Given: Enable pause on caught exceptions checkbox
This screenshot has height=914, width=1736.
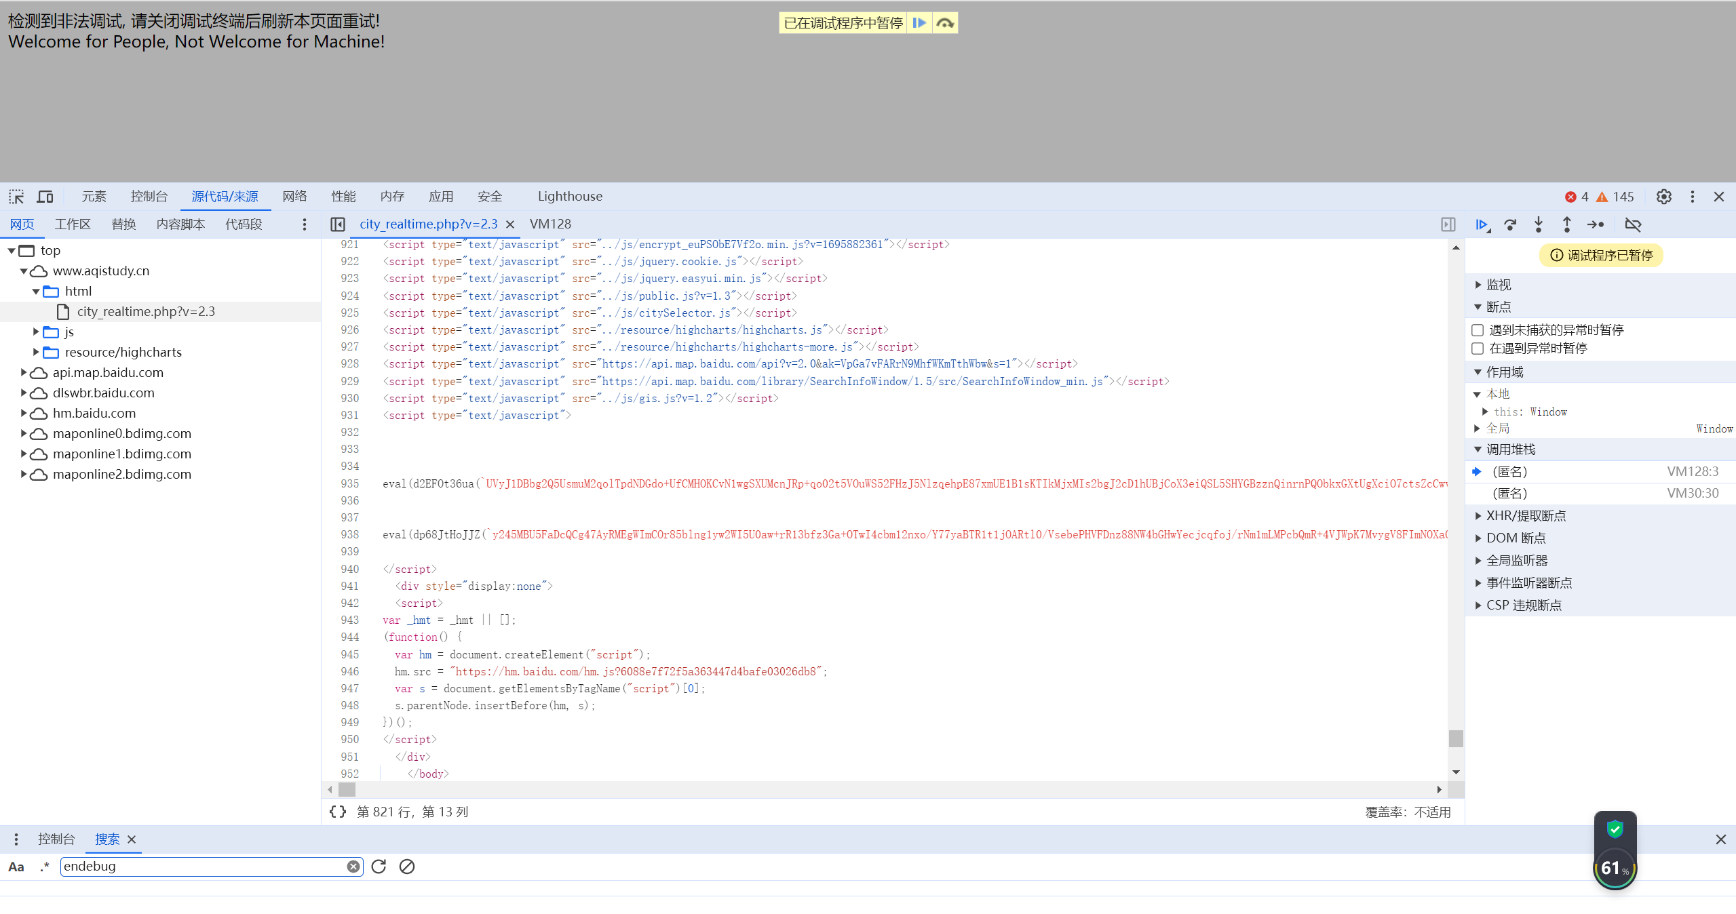Looking at the screenshot, I should (1478, 349).
